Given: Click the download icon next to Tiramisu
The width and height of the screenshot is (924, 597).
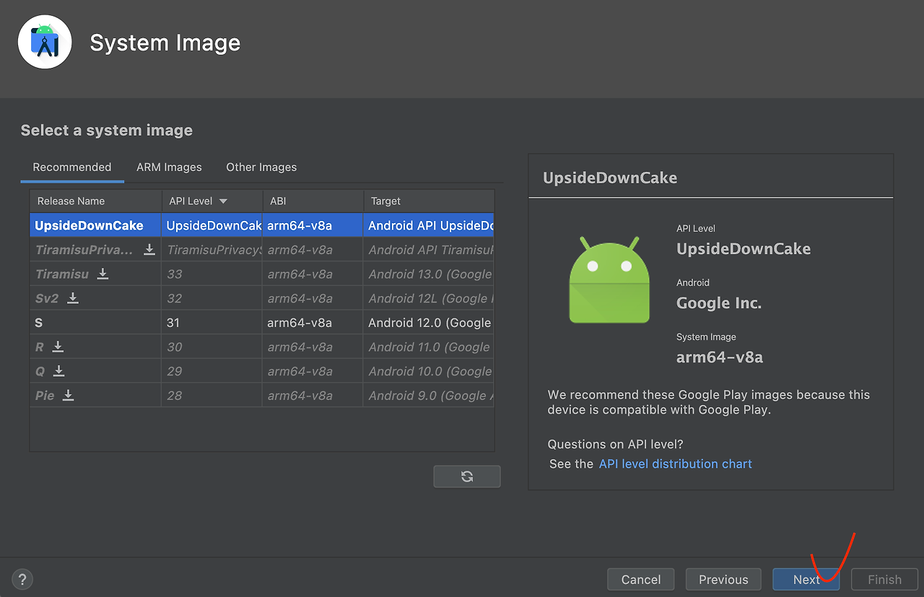Looking at the screenshot, I should pos(103,274).
